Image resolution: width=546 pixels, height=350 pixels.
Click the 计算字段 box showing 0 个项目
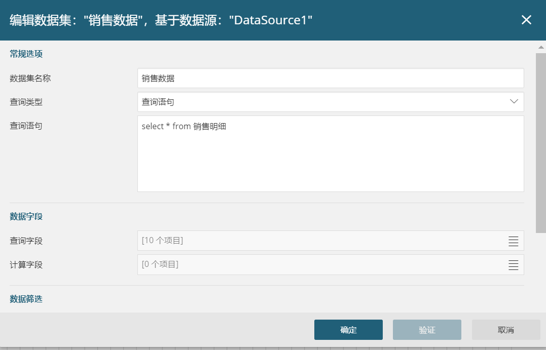(319, 264)
